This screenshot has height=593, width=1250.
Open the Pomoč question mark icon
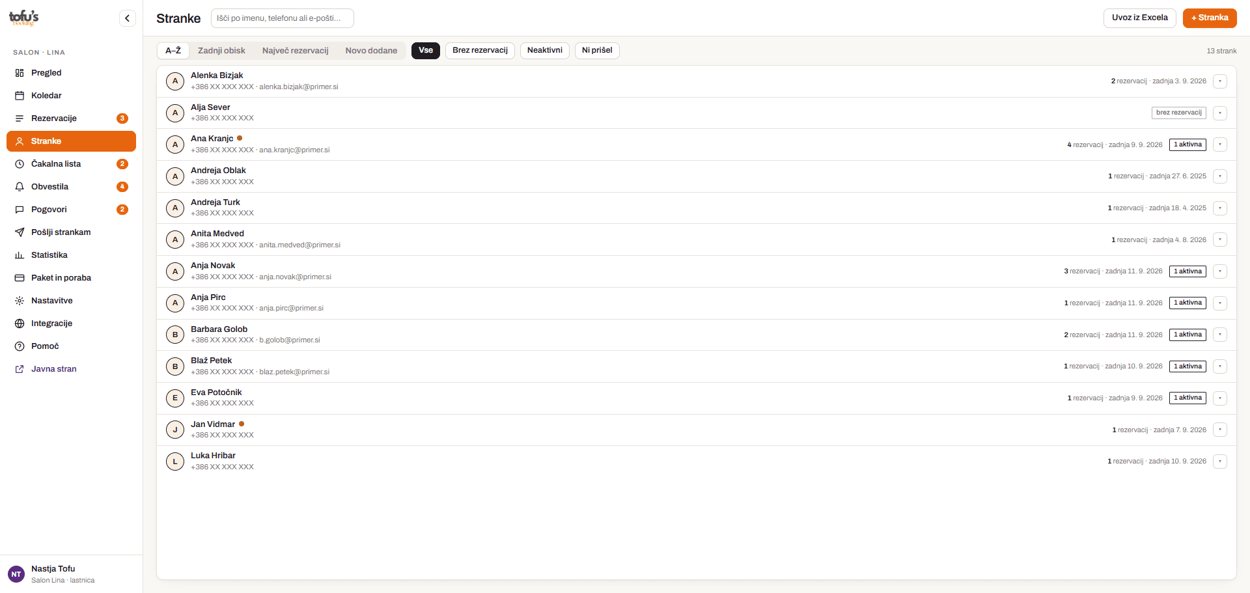[x=20, y=346]
